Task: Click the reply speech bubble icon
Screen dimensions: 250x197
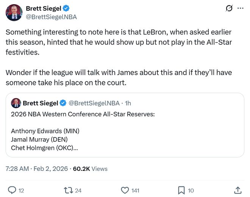Action: pos(12,190)
